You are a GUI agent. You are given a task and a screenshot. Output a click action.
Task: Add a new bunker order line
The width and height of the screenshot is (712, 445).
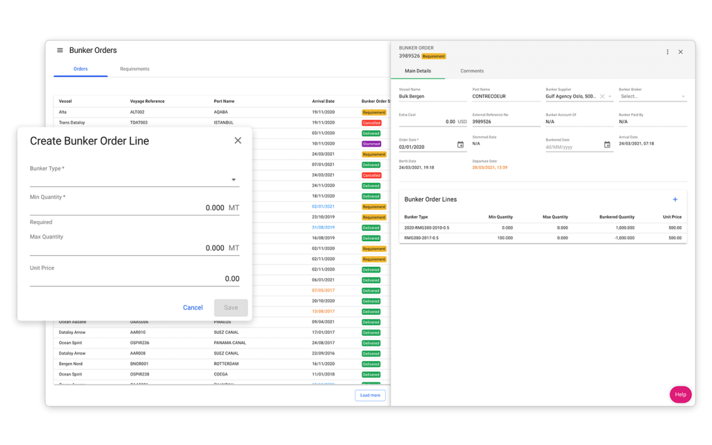(675, 200)
